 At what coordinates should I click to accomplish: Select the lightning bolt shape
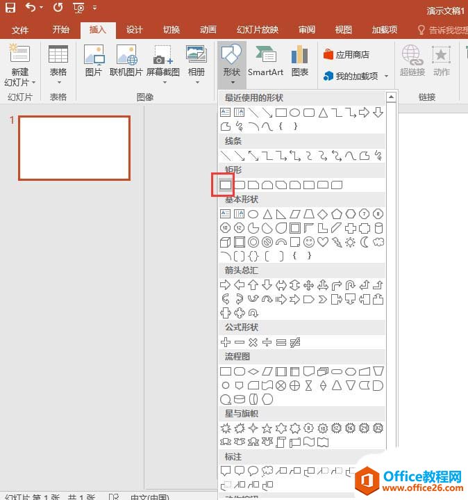[x=337, y=242]
